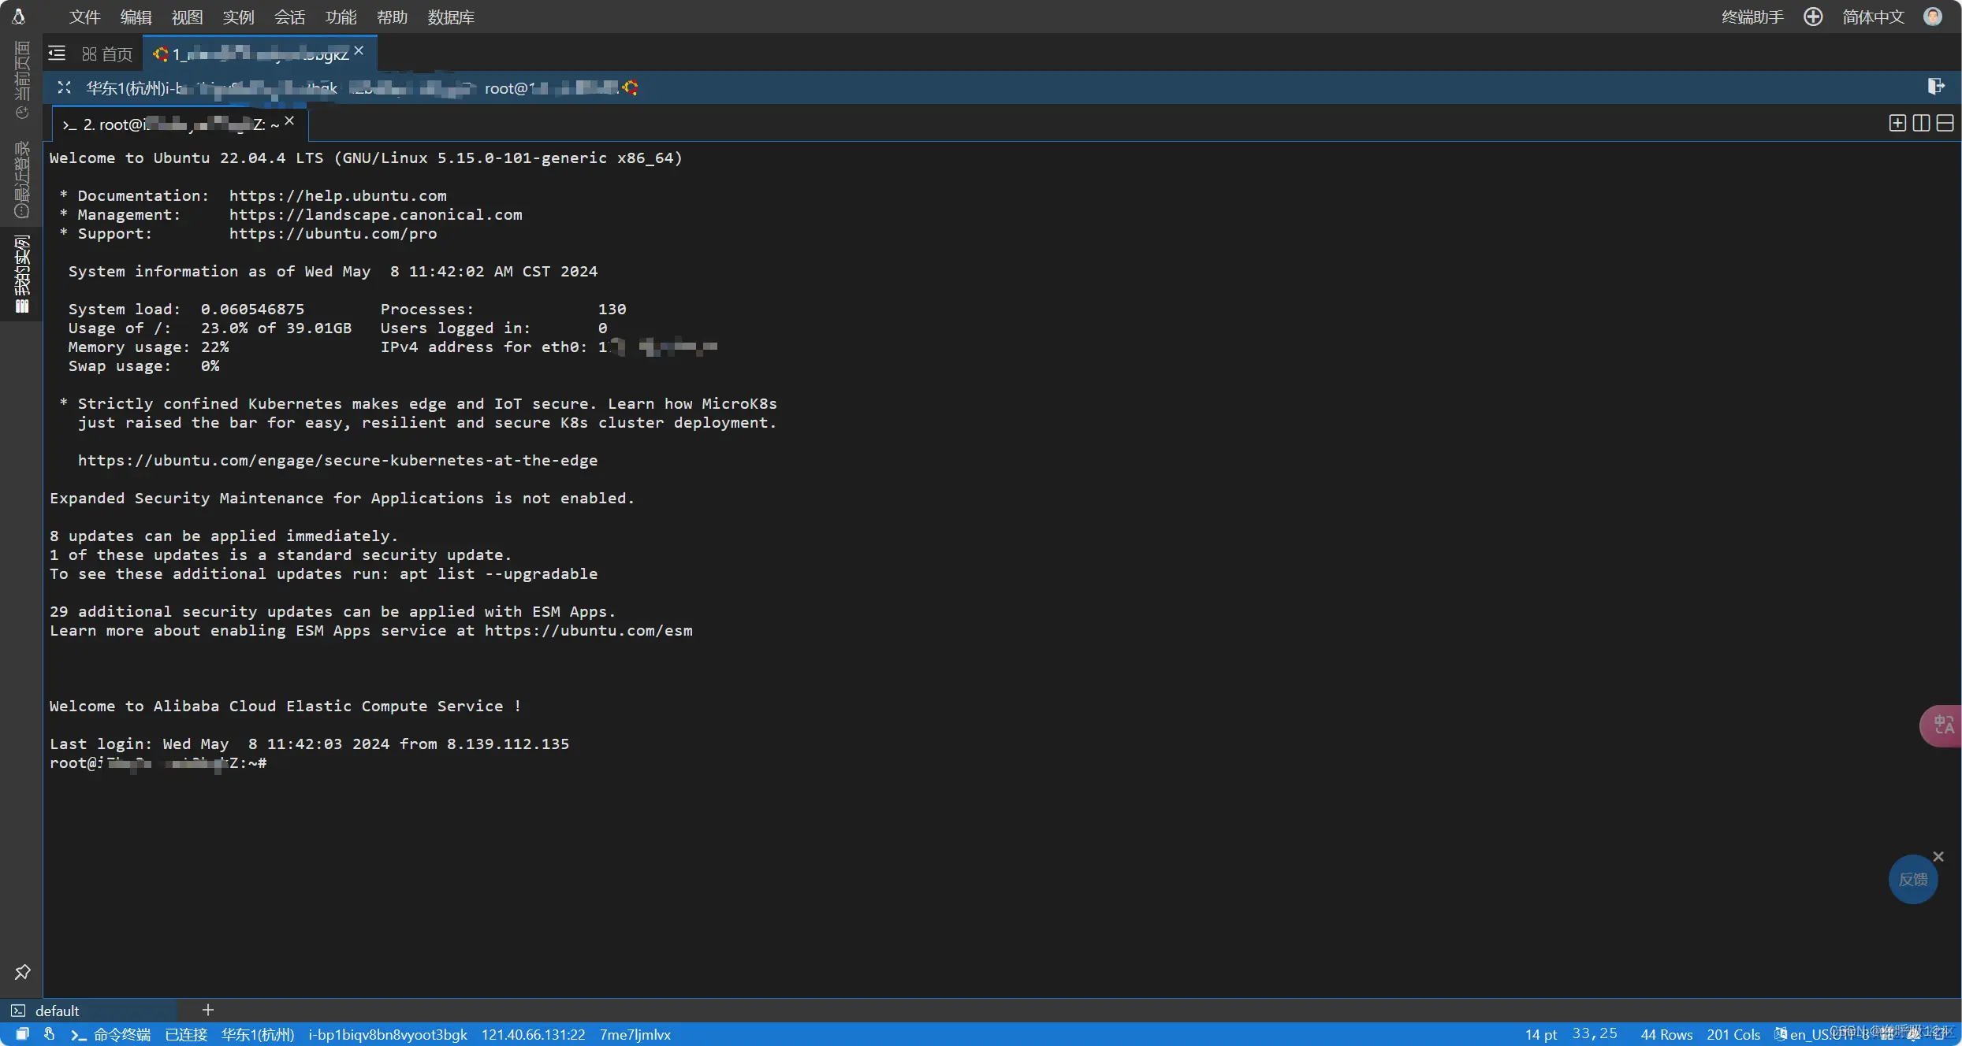
Task: Collapse sidebar with the hamburger list icon
Action: (57, 53)
